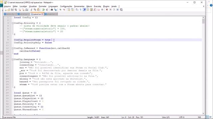Click the scrollbar up arrow
Screen dimensions: 213x119
point(203,18)
